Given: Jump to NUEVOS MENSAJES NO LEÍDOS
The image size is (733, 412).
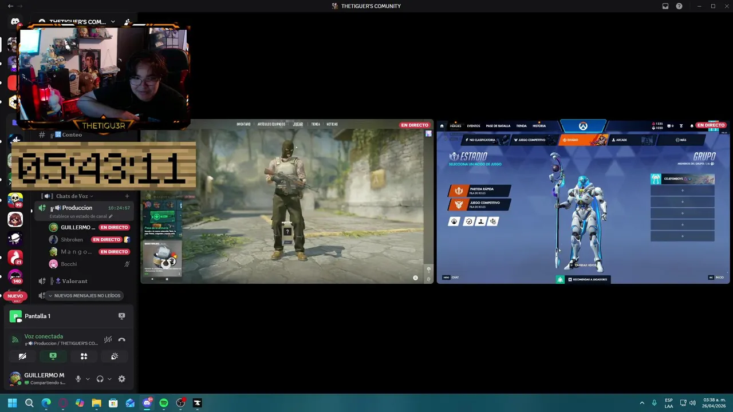Looking at the screenshot, I should coord(84,296).
